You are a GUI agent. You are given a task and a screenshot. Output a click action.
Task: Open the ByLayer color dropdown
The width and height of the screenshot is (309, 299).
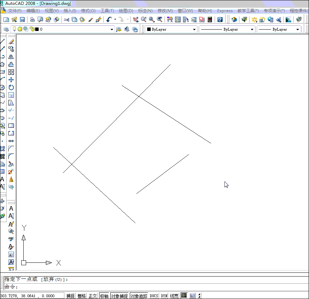point(194,29)
